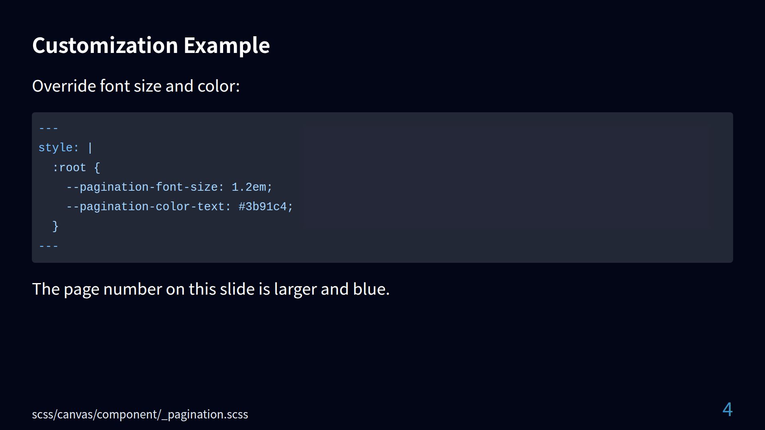
Task: Click the "--pagination-font-size" property name
Action: click(x=142, y=187)
